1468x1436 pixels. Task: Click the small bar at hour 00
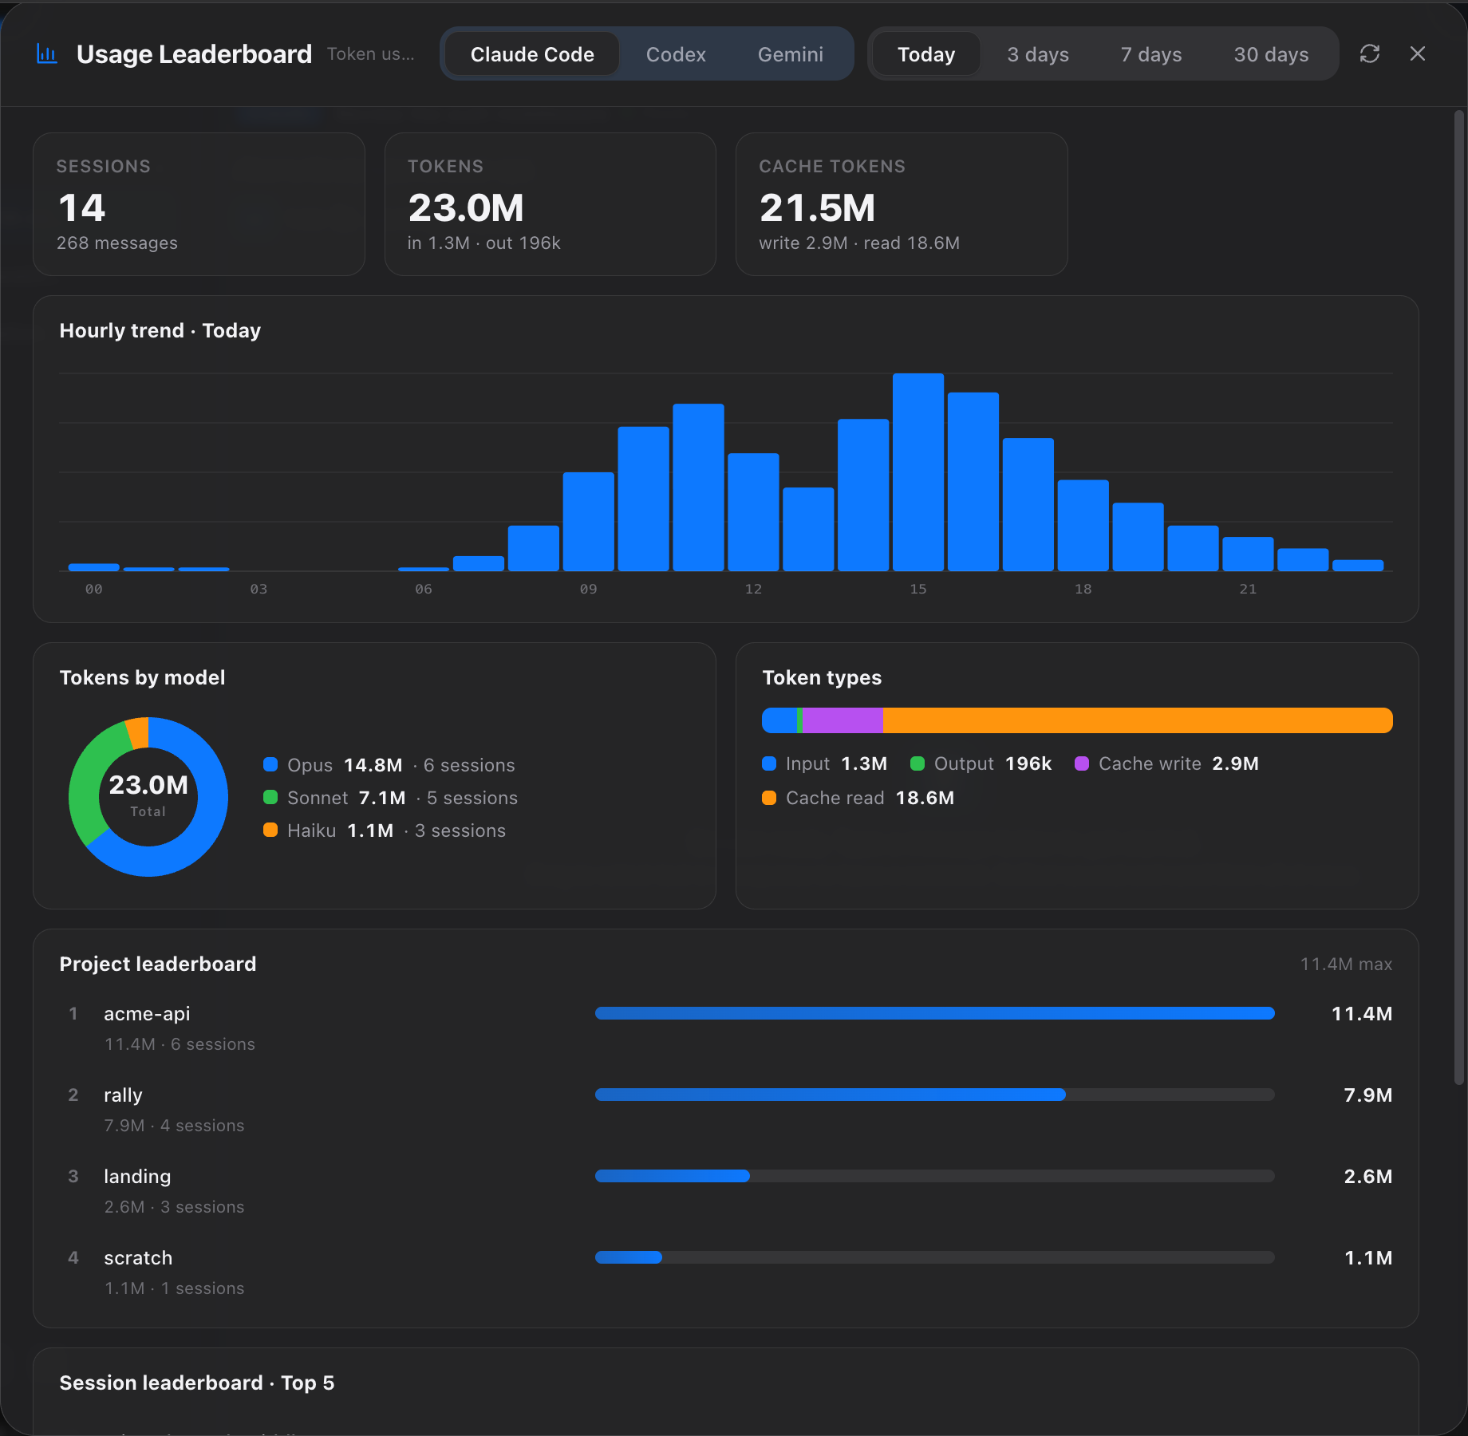[x=94, y=567]
